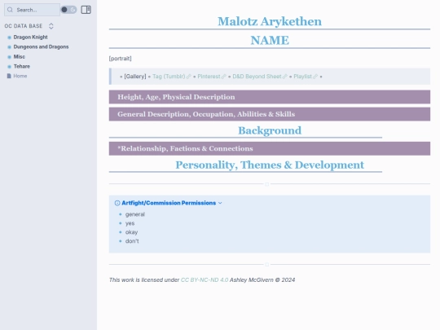Click the 'okay' list item
The image size is (440, 330).
(131, 232)
